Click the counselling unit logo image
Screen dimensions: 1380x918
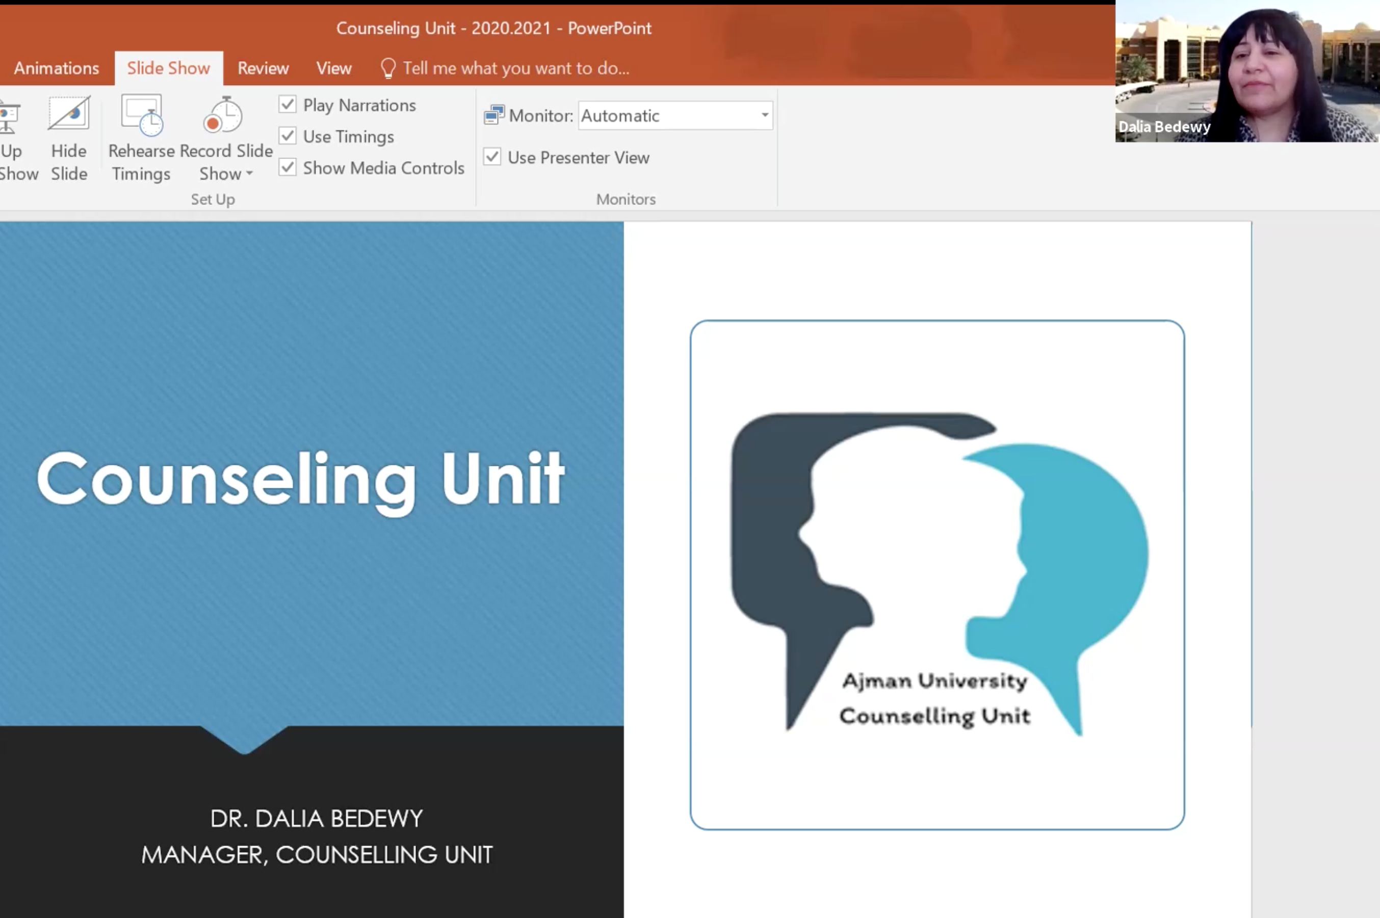coord(937,574)
